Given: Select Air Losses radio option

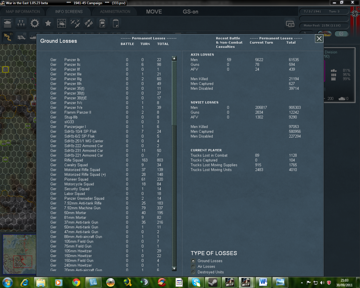Looking at the screenshot, I should click(x=193, y=267).
